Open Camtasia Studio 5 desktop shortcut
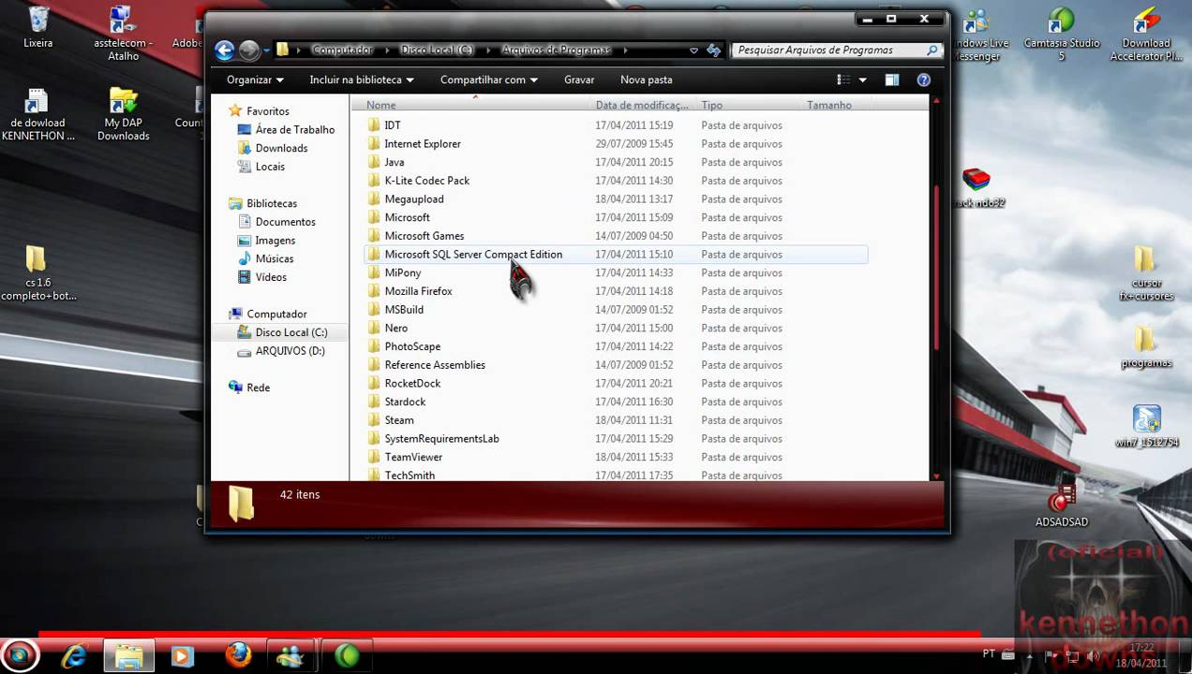1192x674 pixels. pos(1061,35)
